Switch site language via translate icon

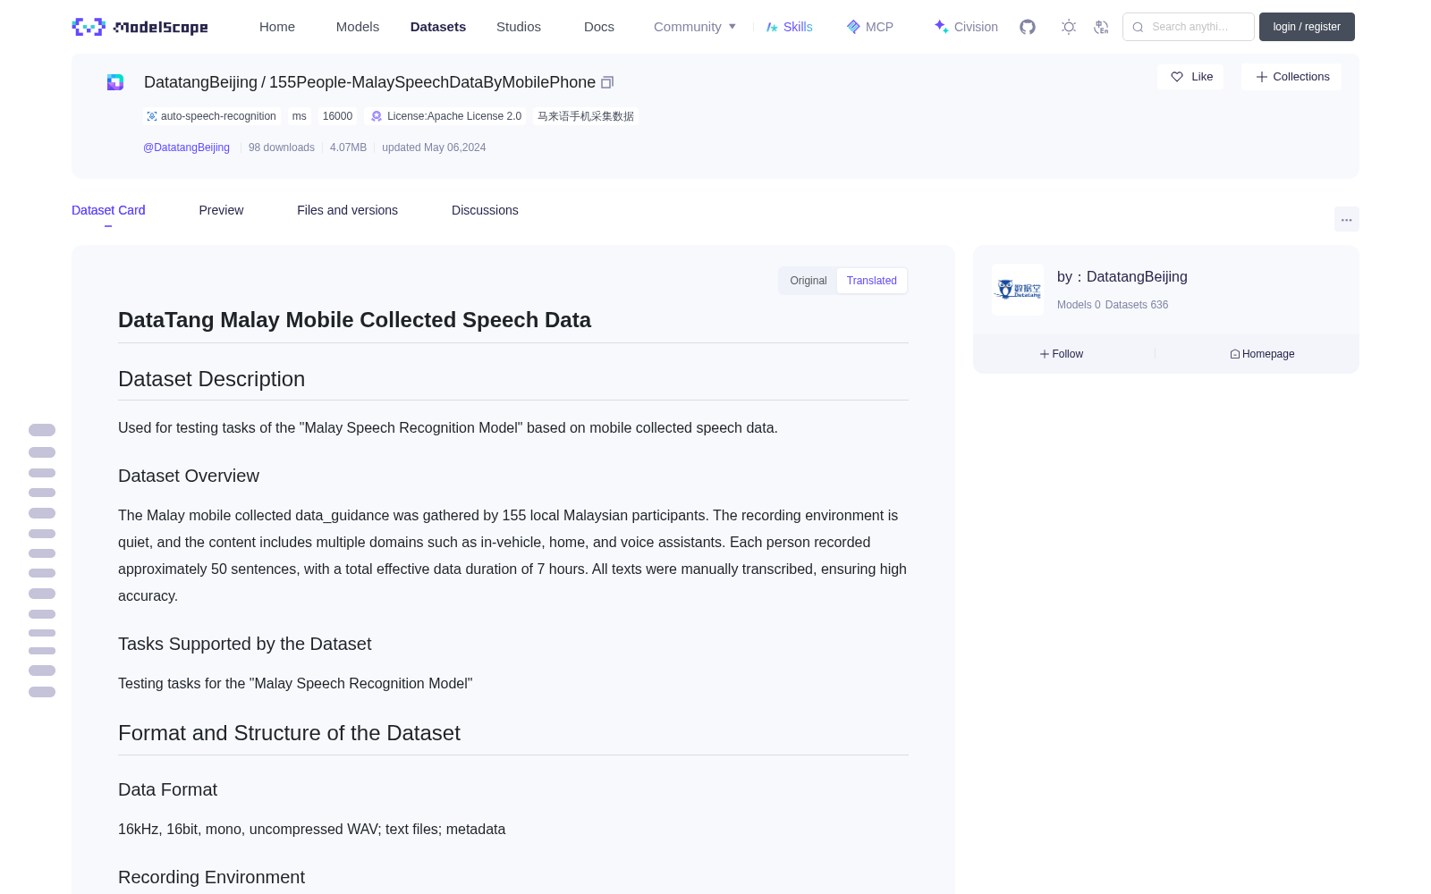pyautogui.click(x=1101, y=27)
